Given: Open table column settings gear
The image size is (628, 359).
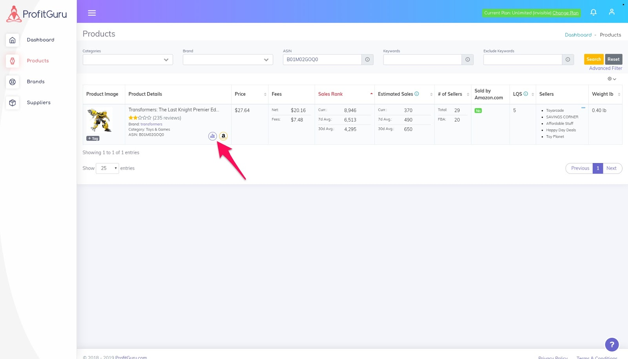Looking at the screenshot, I should pyautogui.click(x=612, y=79).
